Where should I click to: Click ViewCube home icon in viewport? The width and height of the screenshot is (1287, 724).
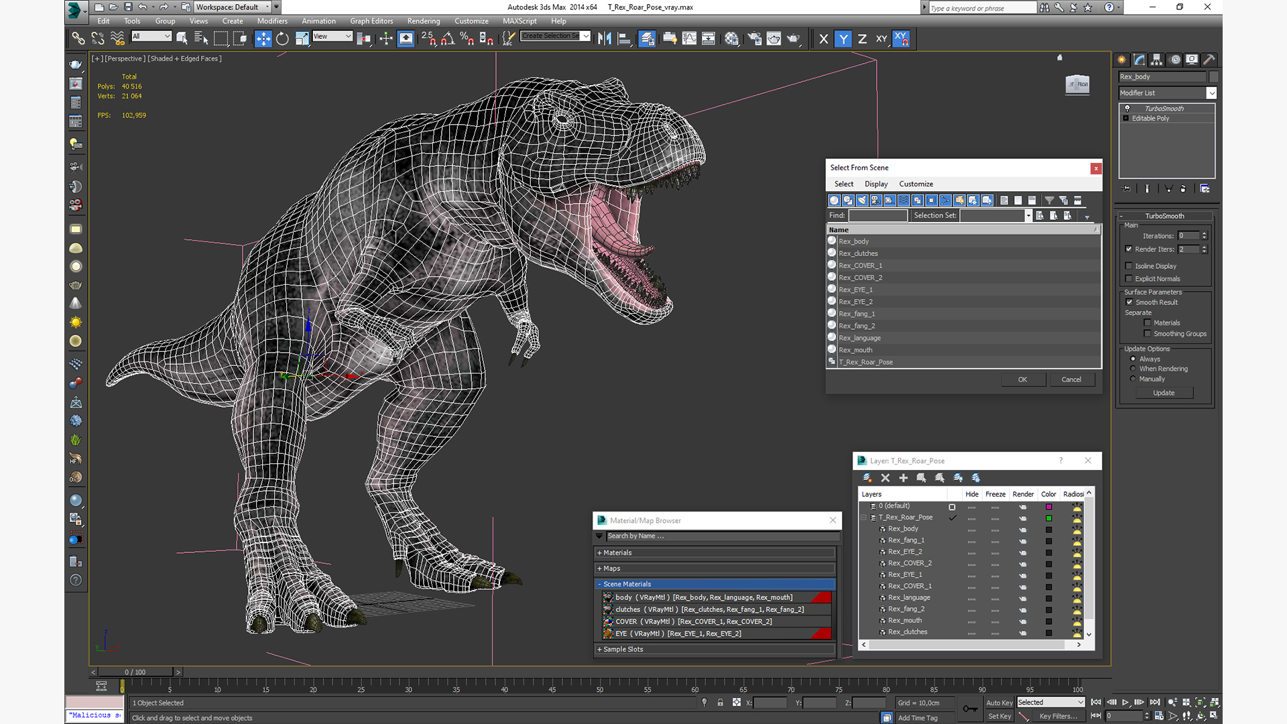pos(1060,58)
